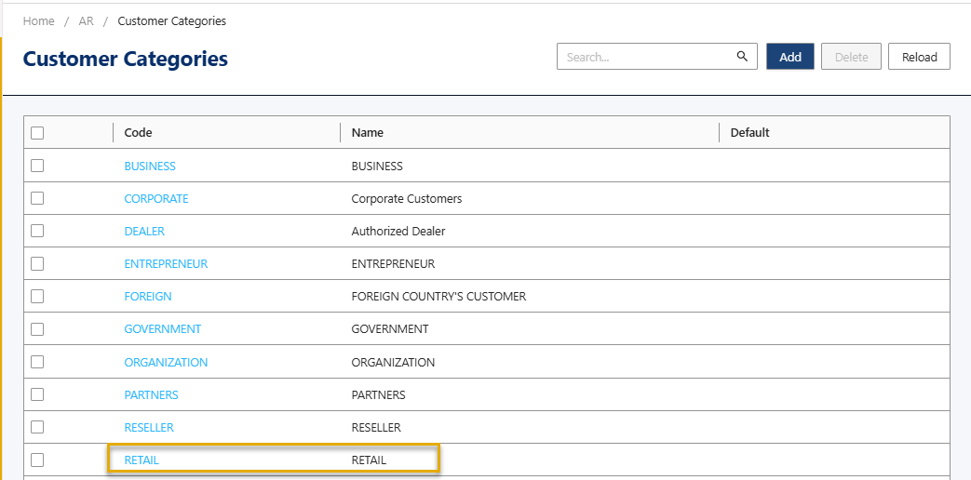Open the BUSINESS category code link
Viewport: 971px width, 480px height.
click(150, 166)
